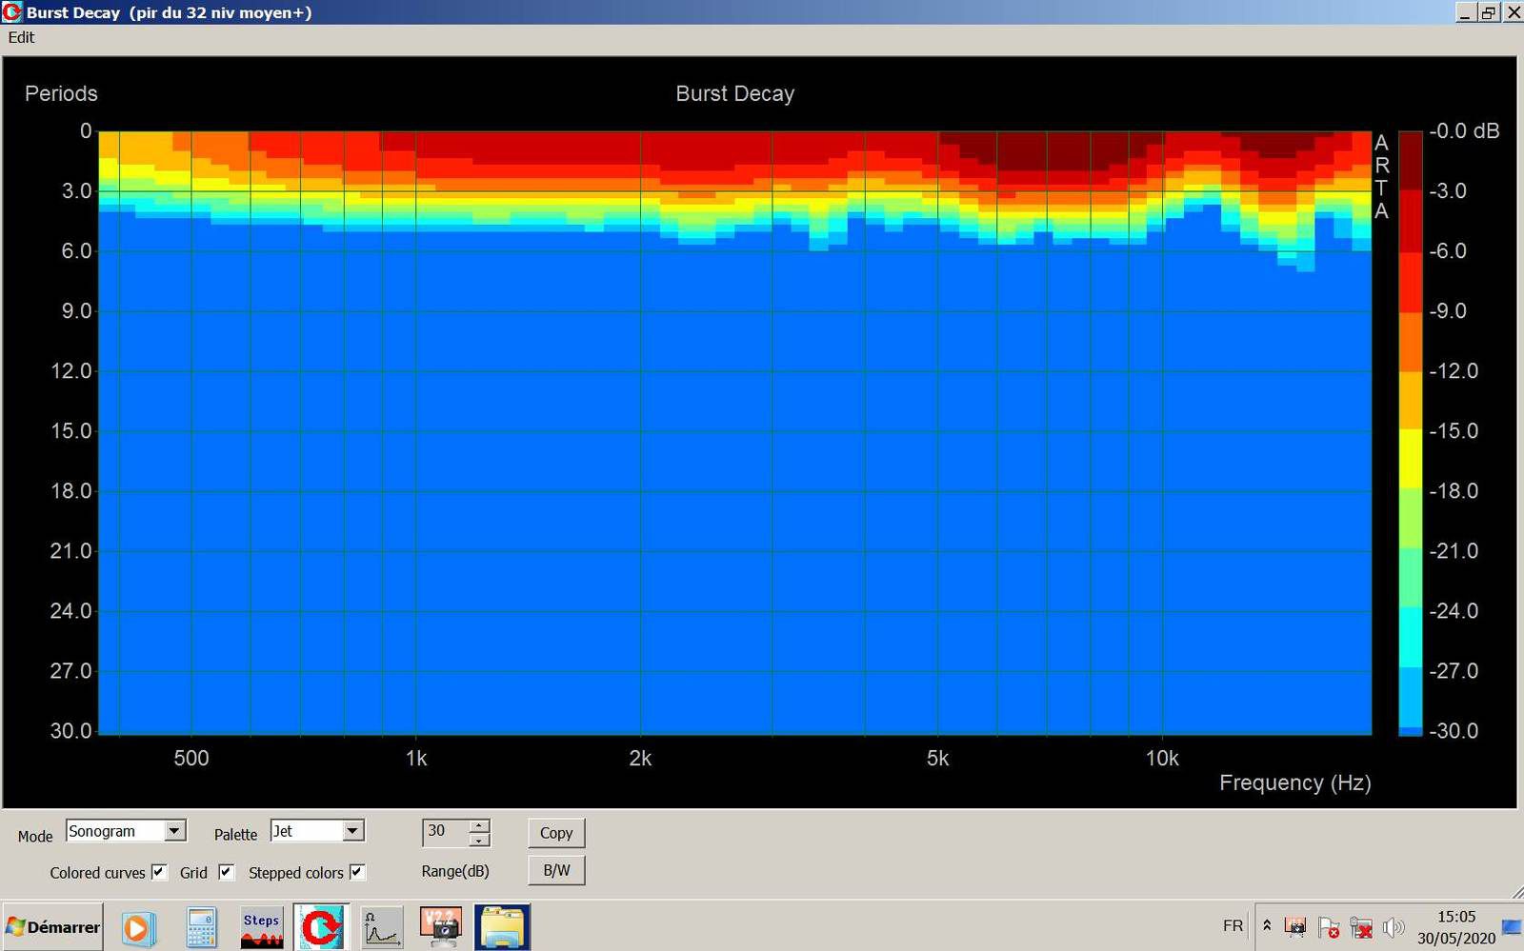Click the Démarrer start button
Screen dimensions: 1524x951
click(x=52, y=927)
